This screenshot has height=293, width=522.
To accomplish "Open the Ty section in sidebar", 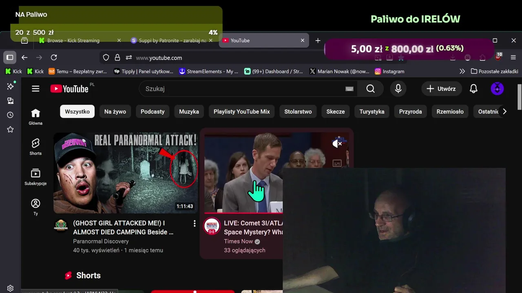I will (35, 207).
